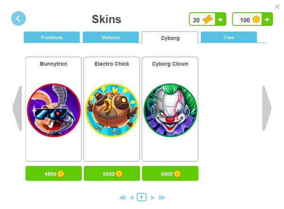The height and width of the screenshot is (209, 284).
Task: Go to previous page single-left arrow
Action: coord(132,198)
